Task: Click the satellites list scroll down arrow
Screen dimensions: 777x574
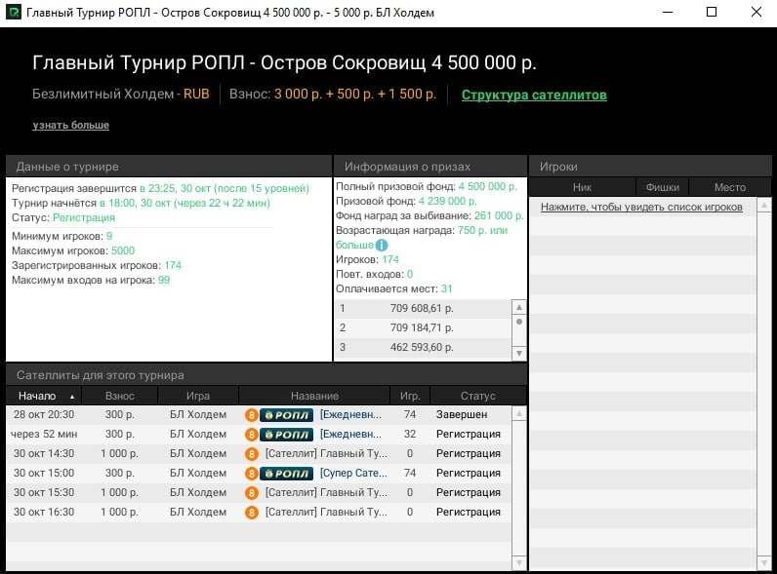Action: (x=519, y=562)
